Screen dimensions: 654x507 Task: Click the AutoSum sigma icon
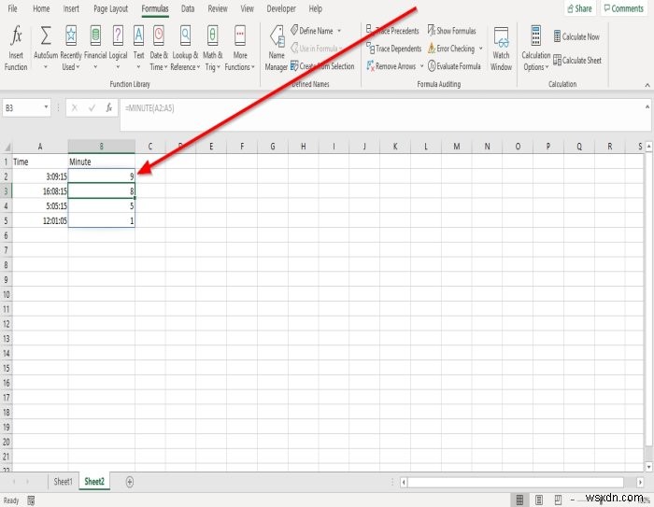46,35
